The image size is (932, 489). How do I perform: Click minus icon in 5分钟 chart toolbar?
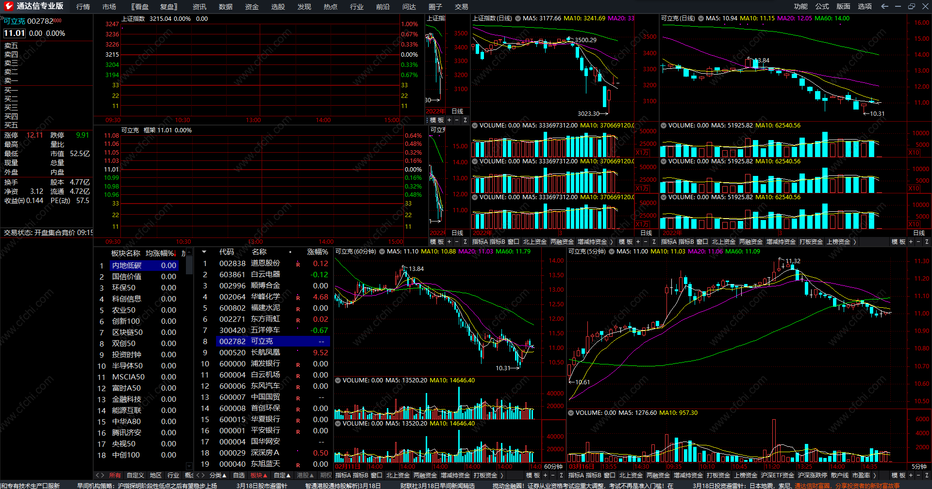click(x=918, y=475)
